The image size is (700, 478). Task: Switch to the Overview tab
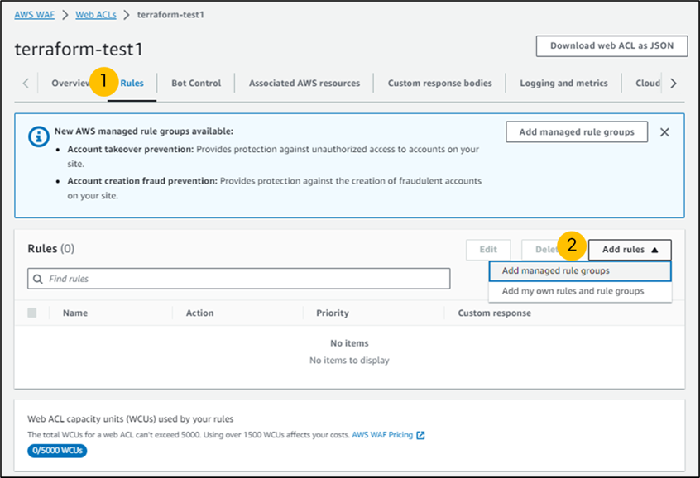71,83
